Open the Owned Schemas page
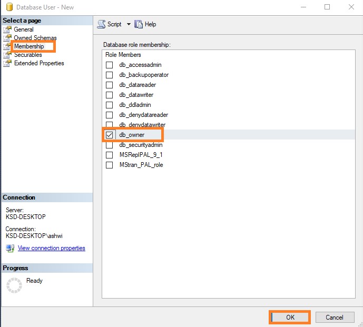The image size is (363, 327). pos(35,38)
